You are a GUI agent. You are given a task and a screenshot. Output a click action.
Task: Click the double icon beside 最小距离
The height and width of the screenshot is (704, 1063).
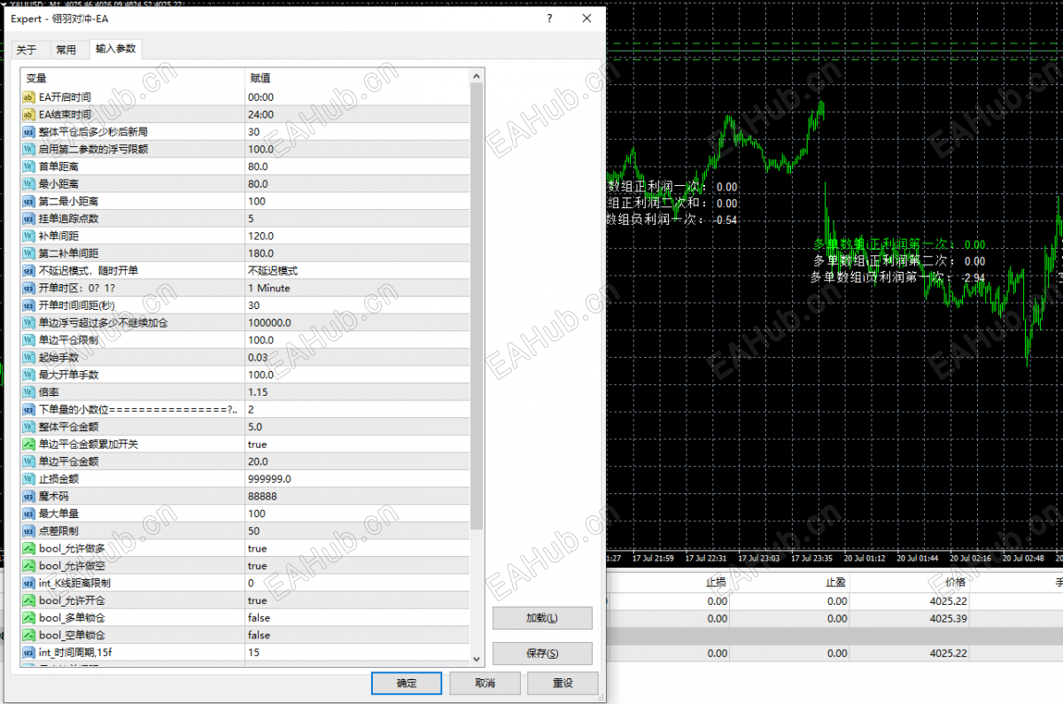click(28, 184)
